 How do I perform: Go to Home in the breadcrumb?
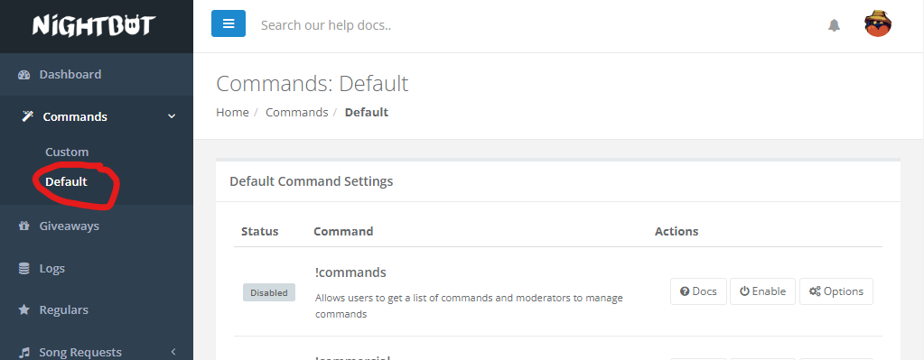click(x=232, y=113)
